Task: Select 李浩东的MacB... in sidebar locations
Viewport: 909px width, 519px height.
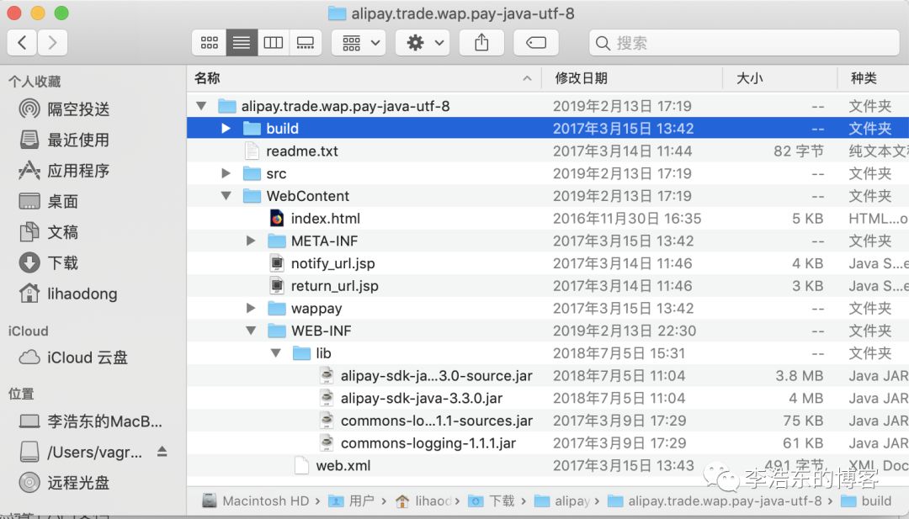Action: tap(90, 421)
